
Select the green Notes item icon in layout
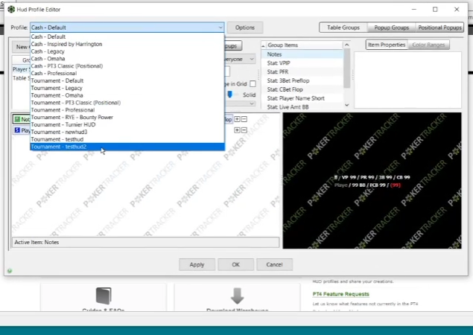click(17, 119)
